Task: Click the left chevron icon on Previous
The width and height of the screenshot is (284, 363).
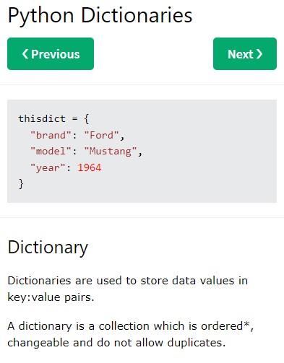Action: 25,54
